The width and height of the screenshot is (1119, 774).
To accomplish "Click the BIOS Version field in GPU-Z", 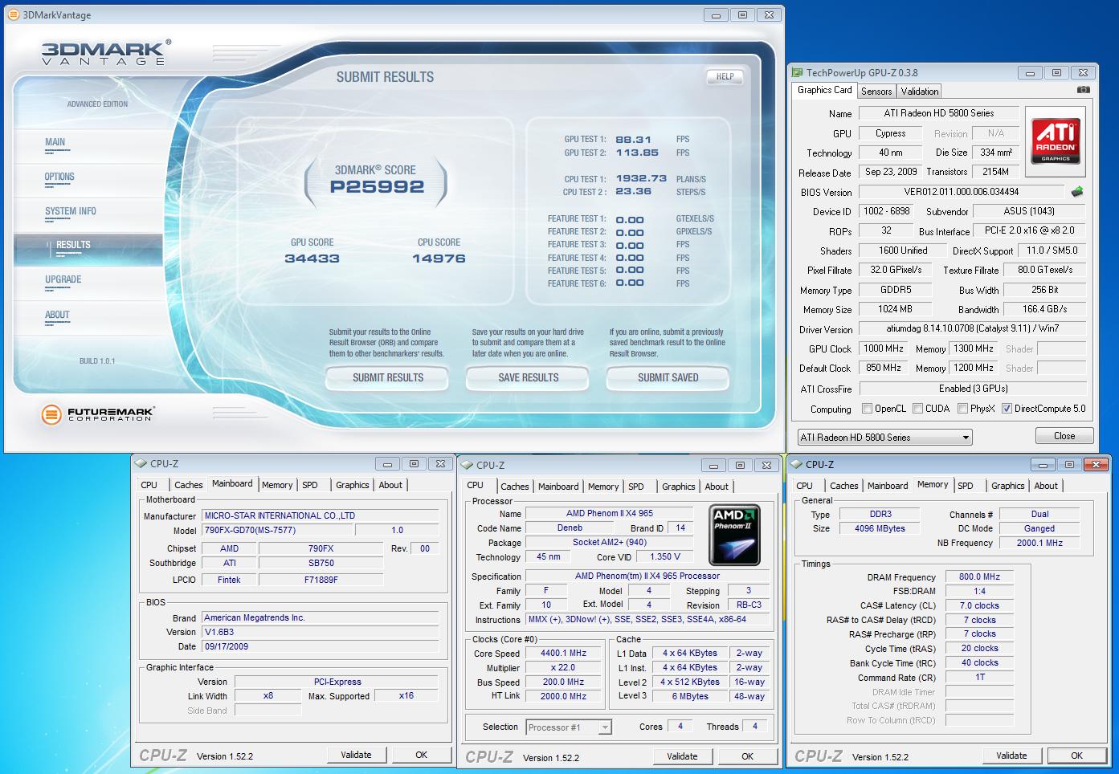I will tap(963, 192).
